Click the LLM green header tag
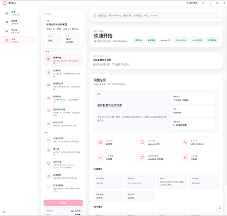 (x=197, y=40)
